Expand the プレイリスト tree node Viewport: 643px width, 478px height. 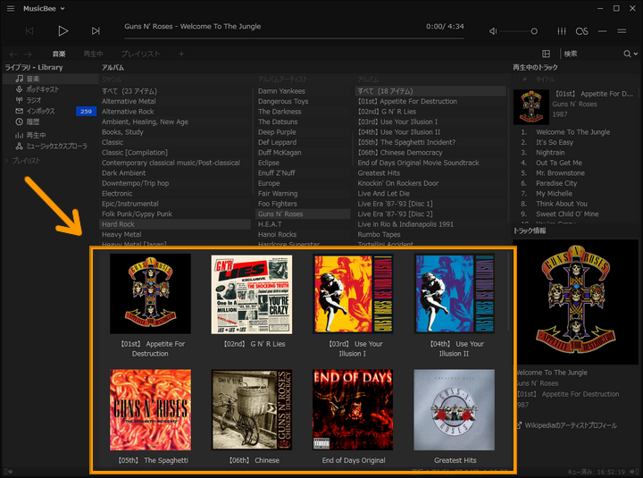pyautogui.click(x=7, y=161)
